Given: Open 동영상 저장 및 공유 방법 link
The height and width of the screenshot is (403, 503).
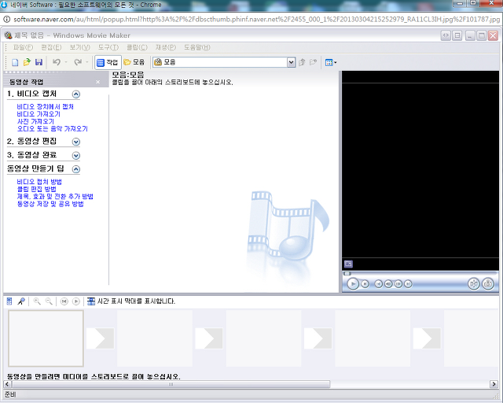Looking at the screenshot, I should tap(50, 204).
